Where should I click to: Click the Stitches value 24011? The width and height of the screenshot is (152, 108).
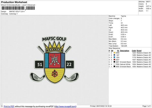148,2
